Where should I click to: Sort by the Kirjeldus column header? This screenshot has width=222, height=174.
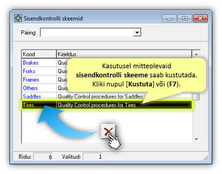[124, 54]
